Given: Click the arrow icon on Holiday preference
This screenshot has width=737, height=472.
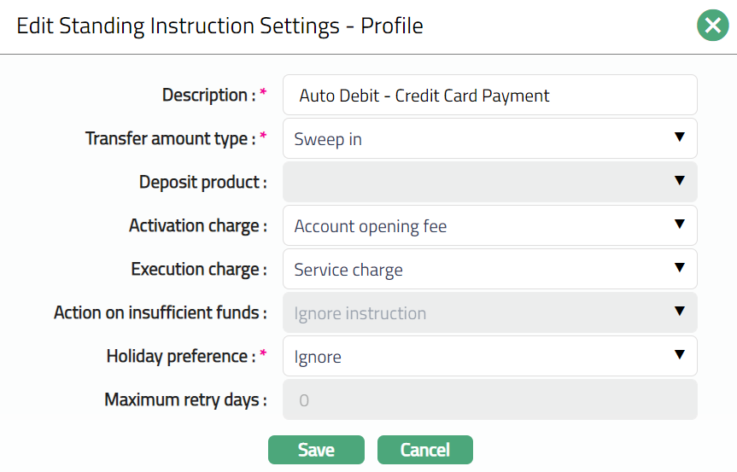Looking at the screenshot, I should coord(680,355).
